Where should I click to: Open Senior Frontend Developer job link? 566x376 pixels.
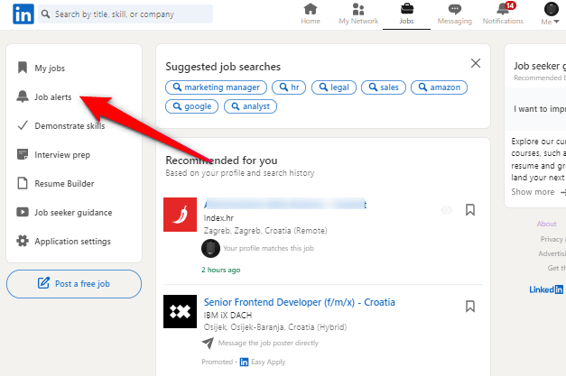click(299, 302)
